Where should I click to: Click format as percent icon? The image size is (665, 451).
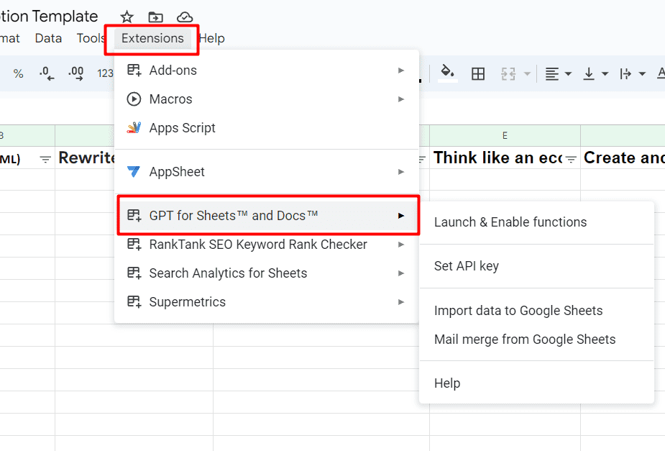18,74
